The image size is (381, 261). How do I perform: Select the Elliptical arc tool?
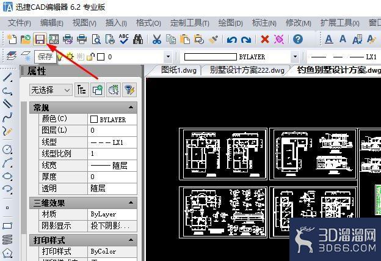(x=7, y=189)
